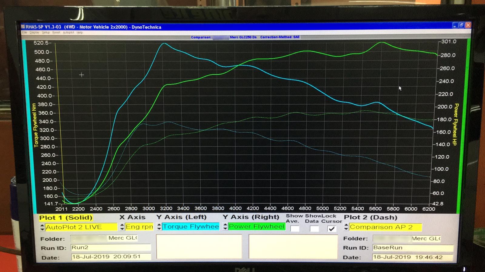Click the stepper arrows beside Power Flywheel selector

(x=225, y=226)
